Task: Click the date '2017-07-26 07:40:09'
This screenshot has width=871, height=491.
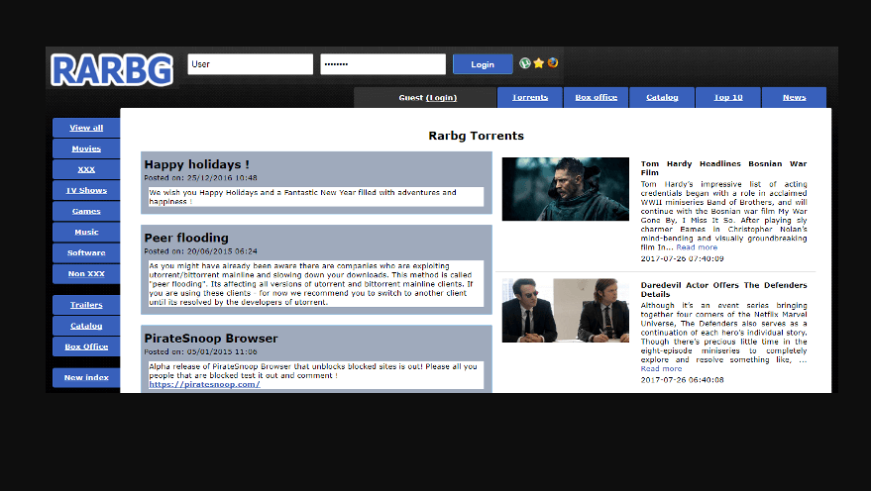Action: (682, 258)
